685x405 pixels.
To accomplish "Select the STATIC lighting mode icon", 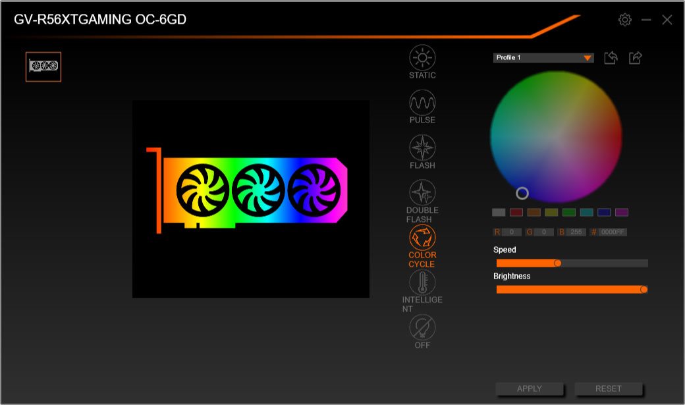I will tap(422, 58).
